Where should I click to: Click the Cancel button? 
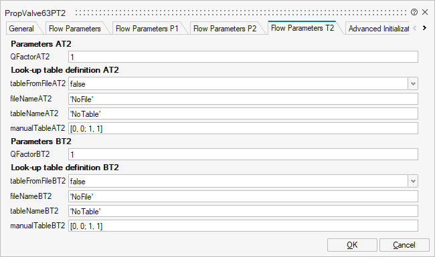click(404, 245)
